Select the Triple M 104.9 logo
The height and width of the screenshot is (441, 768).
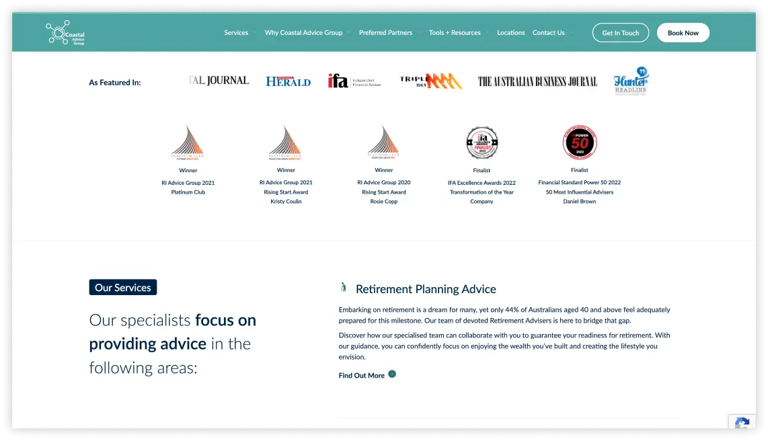(x=431, y=81)
